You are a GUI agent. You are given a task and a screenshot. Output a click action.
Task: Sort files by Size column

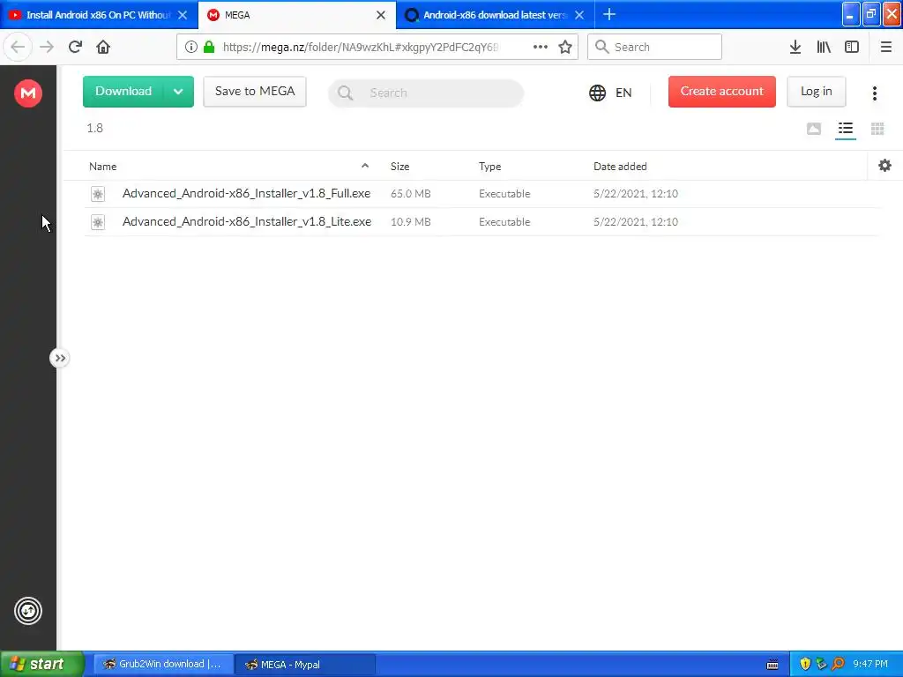(x=399, y=167)
